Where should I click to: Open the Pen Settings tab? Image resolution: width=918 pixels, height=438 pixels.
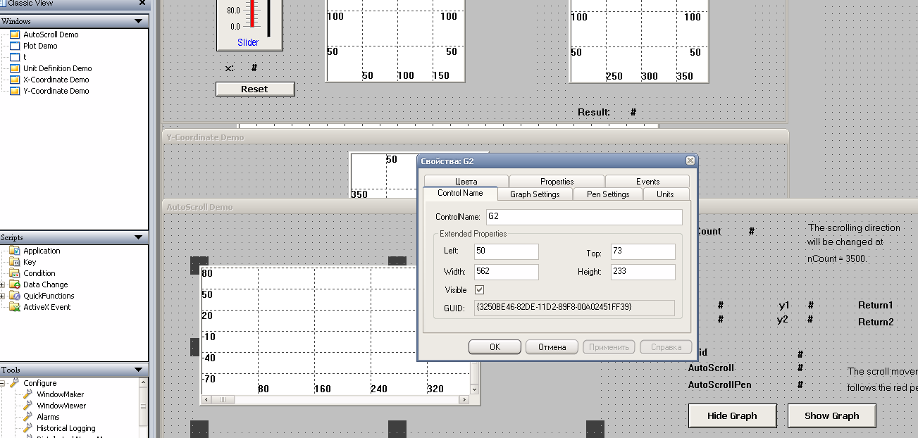[607, 194]
